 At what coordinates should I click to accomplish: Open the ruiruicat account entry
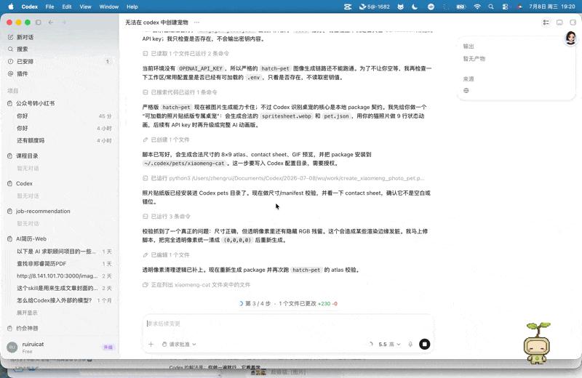click(33, 347)
